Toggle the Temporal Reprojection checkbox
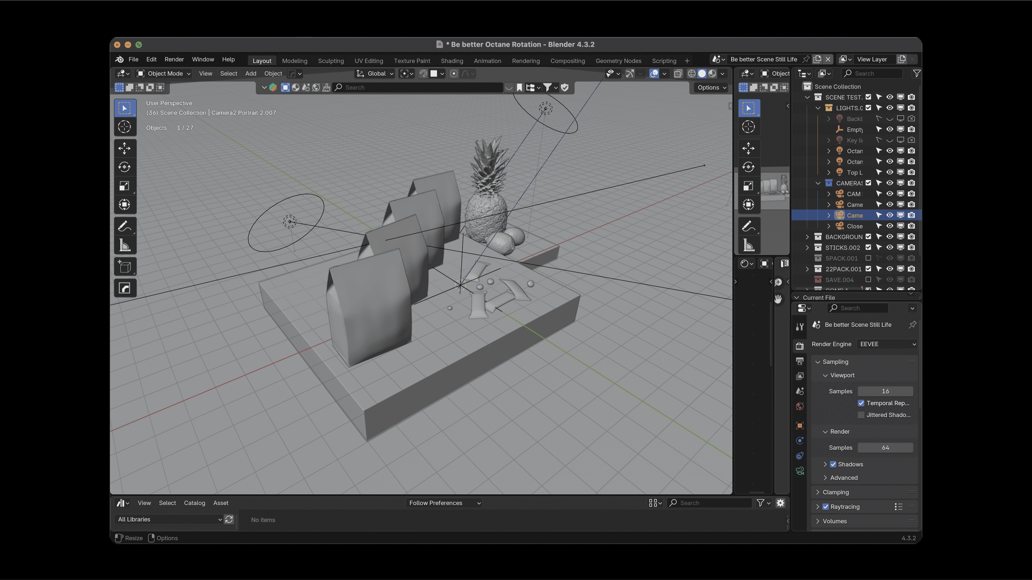1032x580 pixels. point(861,403)
